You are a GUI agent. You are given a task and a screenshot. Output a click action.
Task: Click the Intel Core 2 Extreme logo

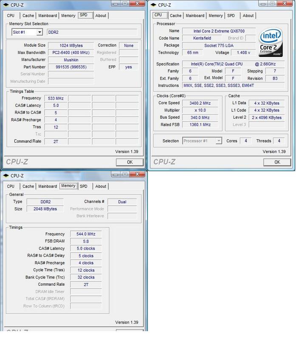tap(271, 42)
